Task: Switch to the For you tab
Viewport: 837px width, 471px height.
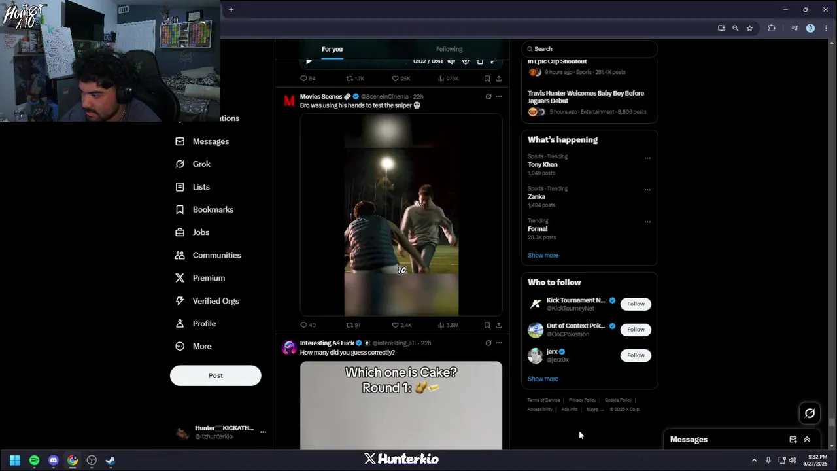Action: [x=332, y=49]
